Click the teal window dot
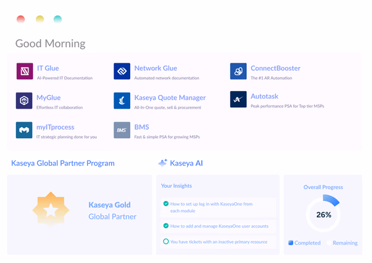 [x=58, y=19]
